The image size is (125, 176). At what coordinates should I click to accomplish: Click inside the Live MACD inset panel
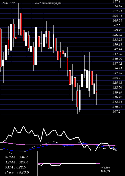click(x=69, y=163)
